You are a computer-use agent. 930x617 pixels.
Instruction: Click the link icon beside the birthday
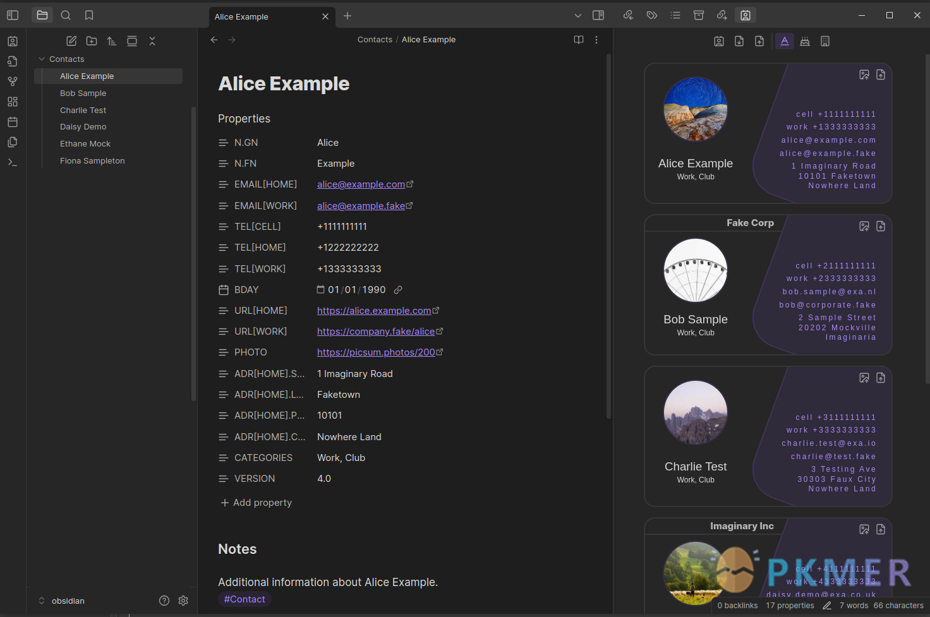click(x=398, y=290)
